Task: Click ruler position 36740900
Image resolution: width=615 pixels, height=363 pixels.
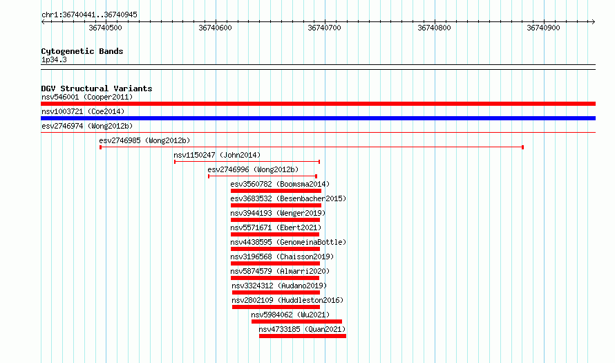Action: [543, 28]
